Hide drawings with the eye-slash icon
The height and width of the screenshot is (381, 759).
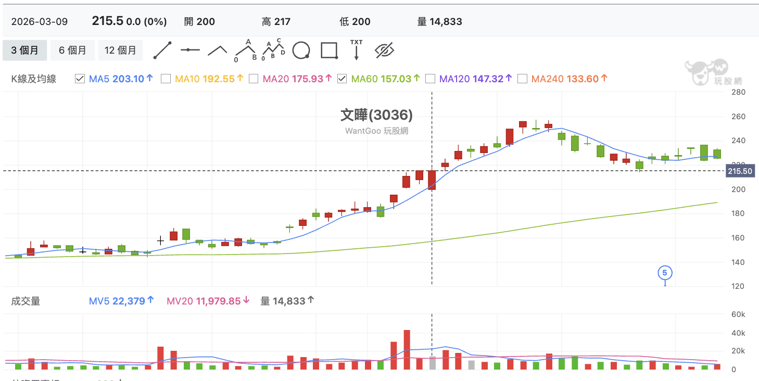click(x=384, y=50)
